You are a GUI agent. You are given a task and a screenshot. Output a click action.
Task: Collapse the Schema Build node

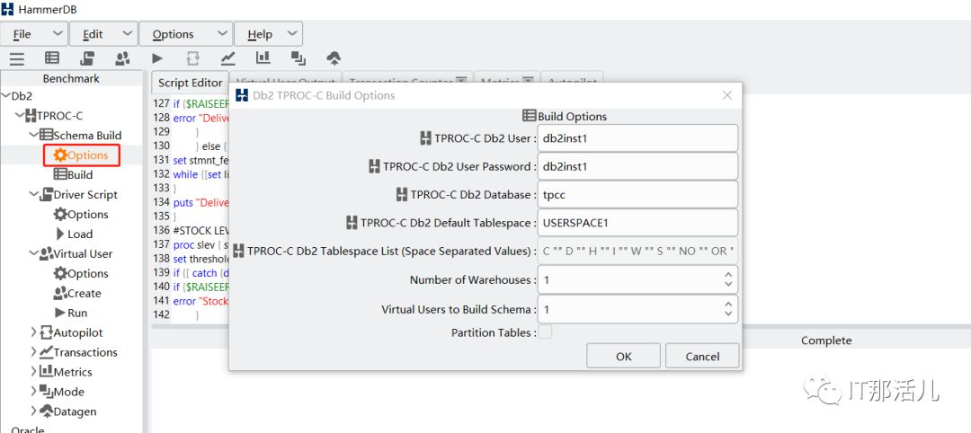(x=33, y=136)
